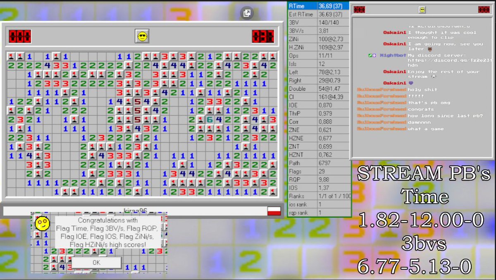The height and width of the screenshot is (280, 496).
Task: Click the Left clicks row 78@2,13
Action: pos(319,72)
